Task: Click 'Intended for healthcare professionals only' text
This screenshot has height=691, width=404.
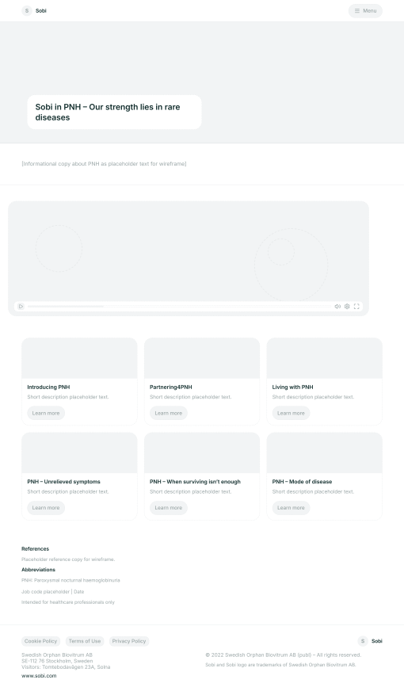Action: [x=68, y=602]
